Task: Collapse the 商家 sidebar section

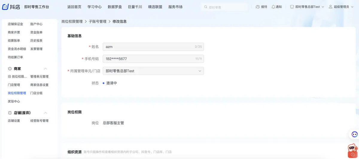Action: click(45, 69)
